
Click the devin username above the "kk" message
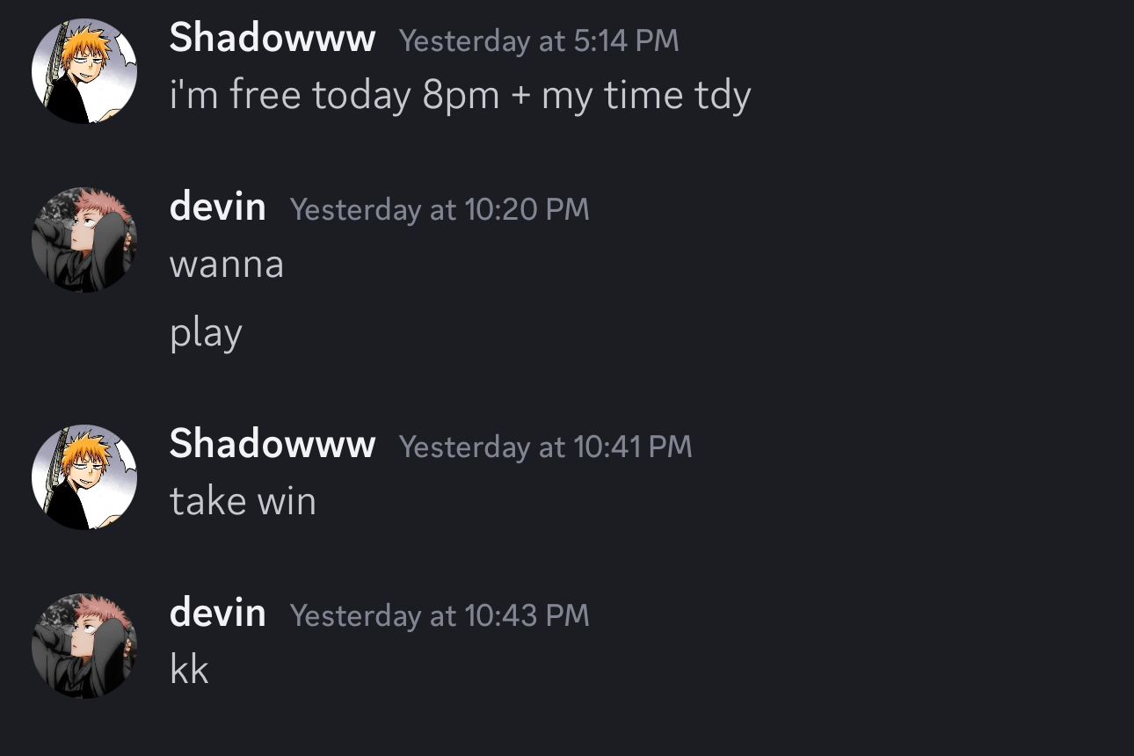point(218,613)
